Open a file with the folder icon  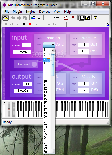33,18
